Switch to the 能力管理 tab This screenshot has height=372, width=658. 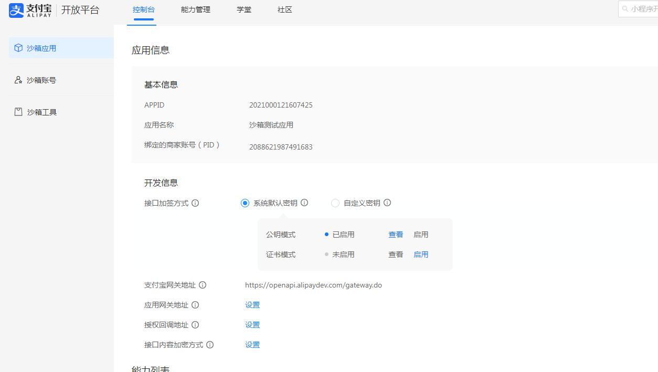coord(195,9)
